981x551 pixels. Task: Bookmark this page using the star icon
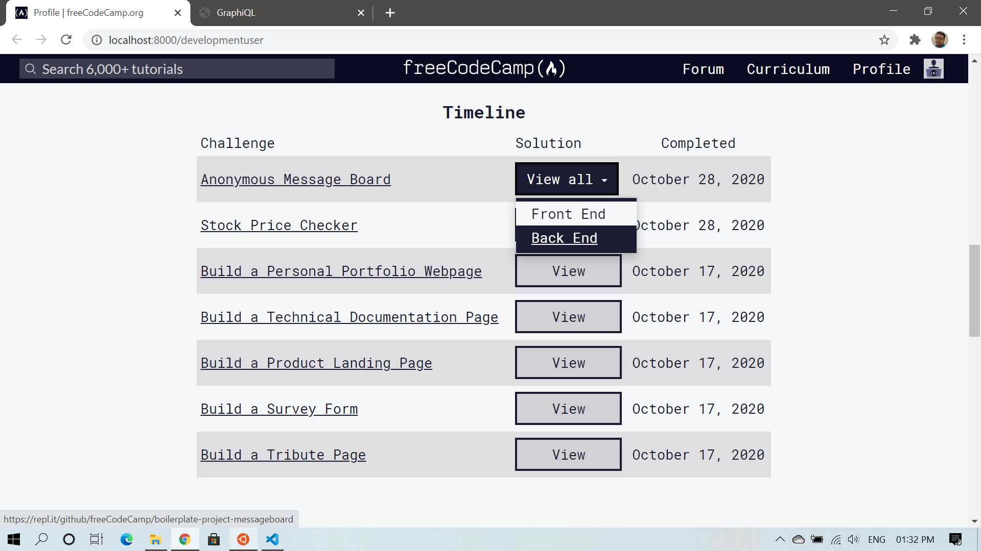tap(884, 40)
